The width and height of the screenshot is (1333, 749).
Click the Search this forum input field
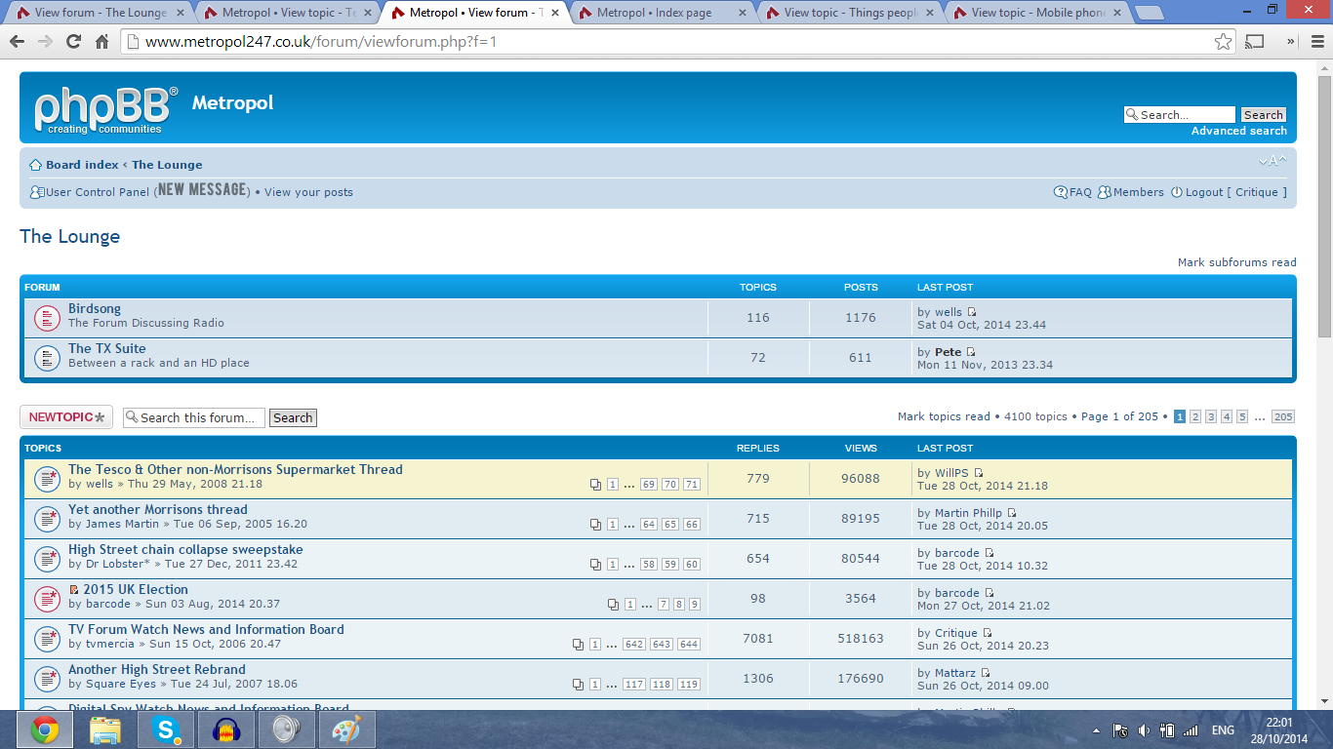click(200, 417)
